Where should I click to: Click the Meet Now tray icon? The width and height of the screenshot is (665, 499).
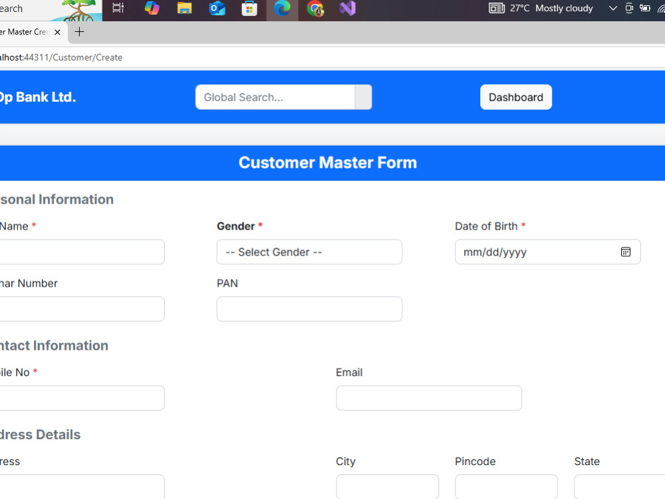click(x=629, y=8)
